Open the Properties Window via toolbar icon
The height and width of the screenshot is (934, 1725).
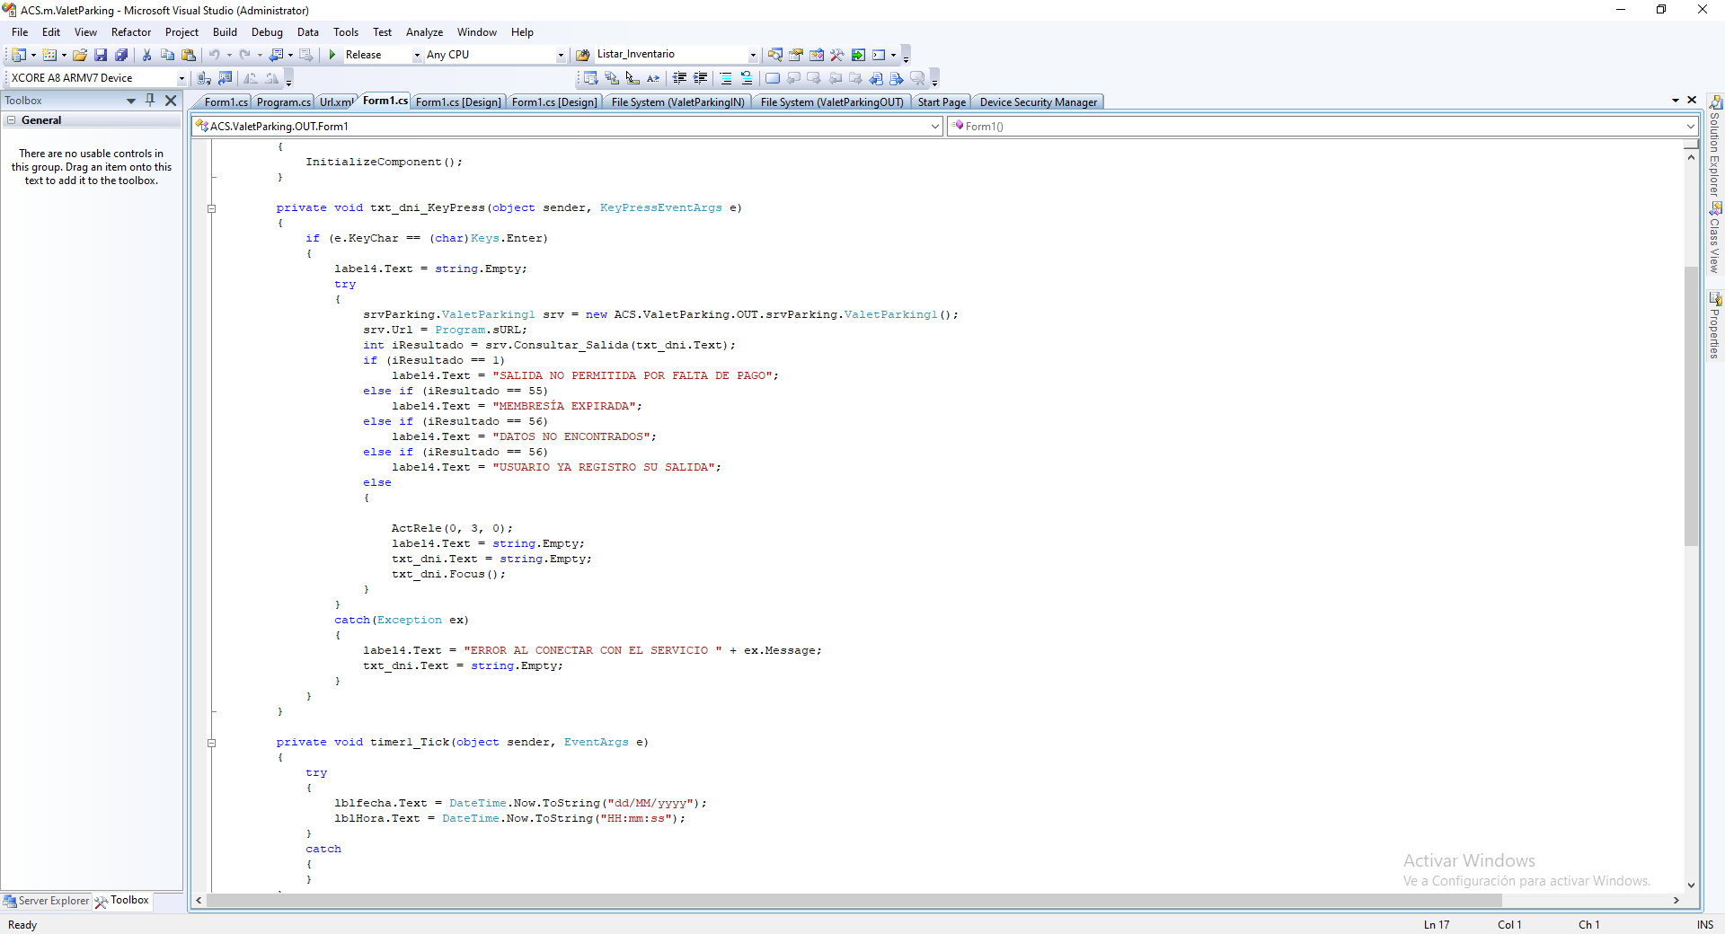tap(796, 55)
